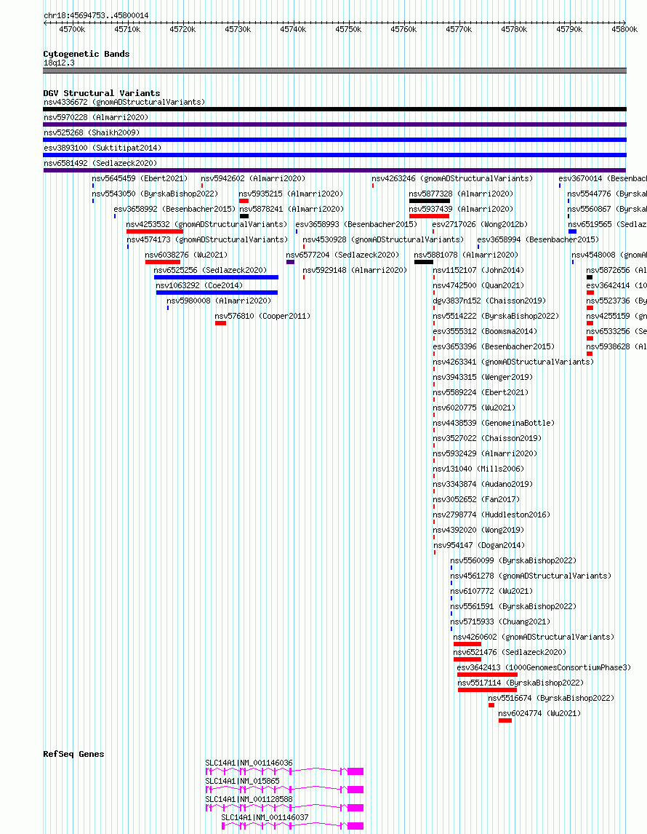Image resolution: width=647 pixels, height=834 pixels.
Task: Click variant label nsv5560099 (ByrskaBishop2022)
Action: pyautogui.click(x=513, y=560)
